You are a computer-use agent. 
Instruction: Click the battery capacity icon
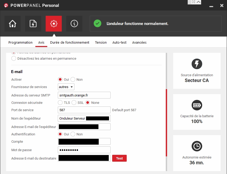[x=197, y=105]
